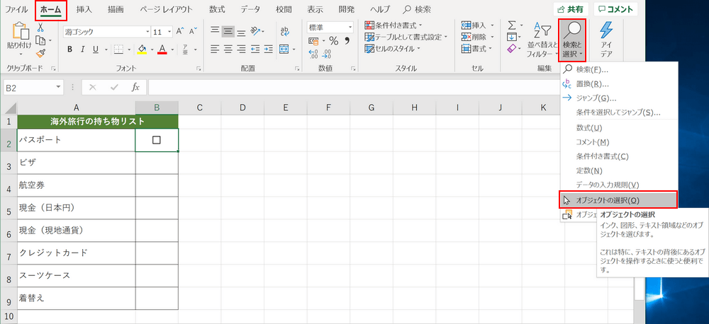Align text left
The width and height of the screenshot is (709, 324).
(x=215, y=49)
